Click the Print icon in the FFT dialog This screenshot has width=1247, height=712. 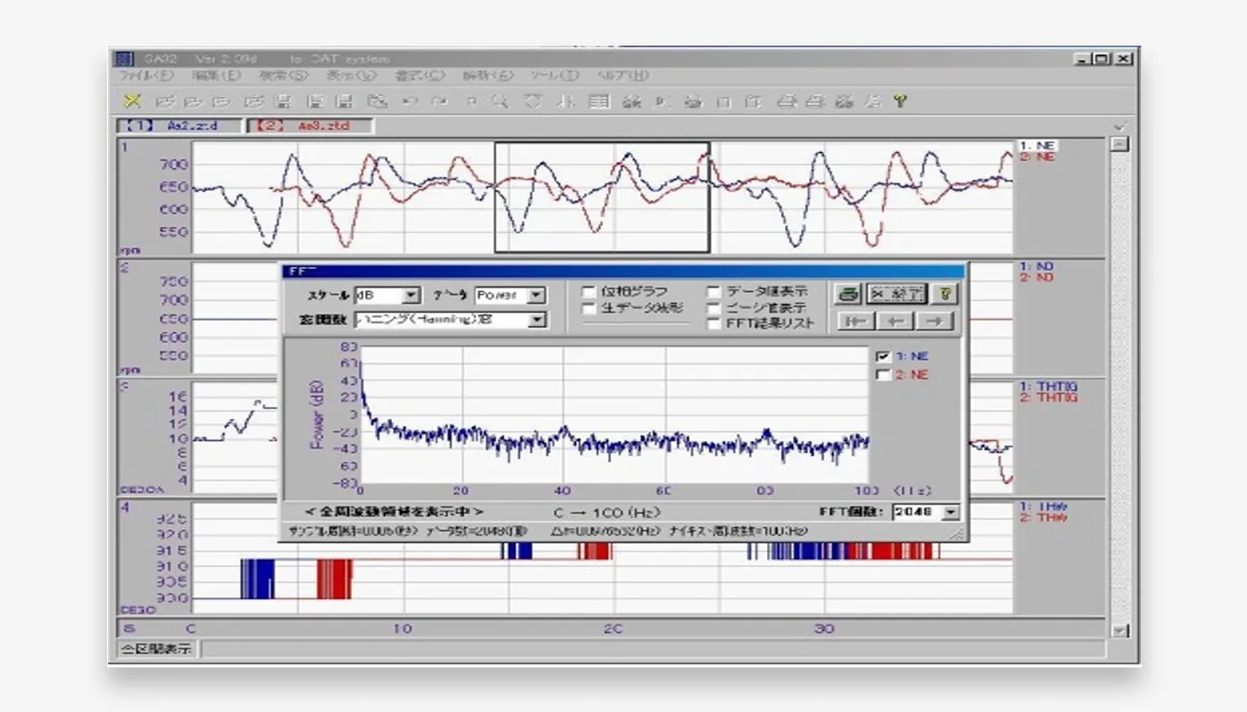click(845, 294)
